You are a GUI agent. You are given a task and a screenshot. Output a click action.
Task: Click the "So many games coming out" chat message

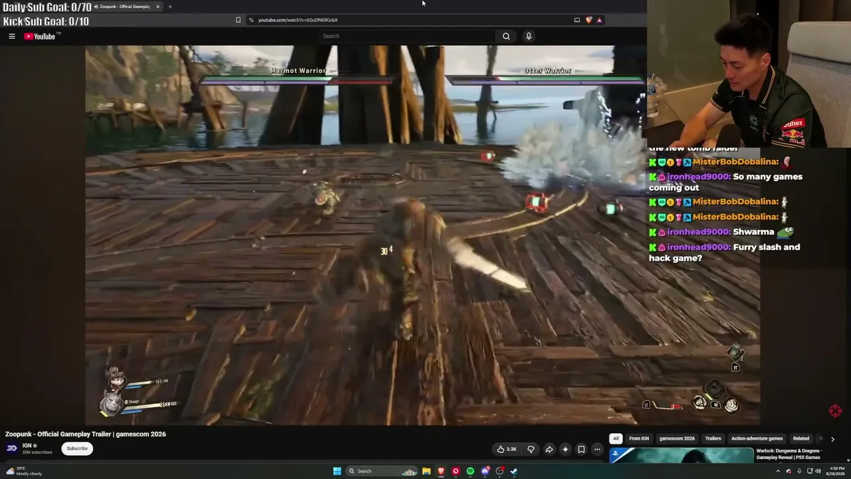pyautogui.click(x=725, y=182)
